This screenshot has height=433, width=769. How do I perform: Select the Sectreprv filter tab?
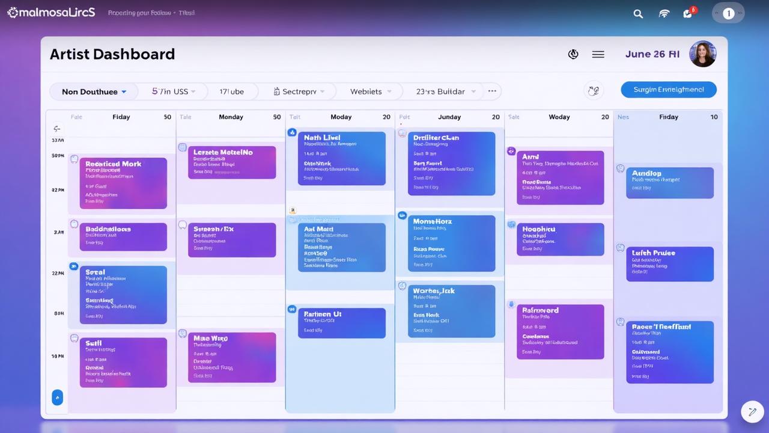coord(299,91)
